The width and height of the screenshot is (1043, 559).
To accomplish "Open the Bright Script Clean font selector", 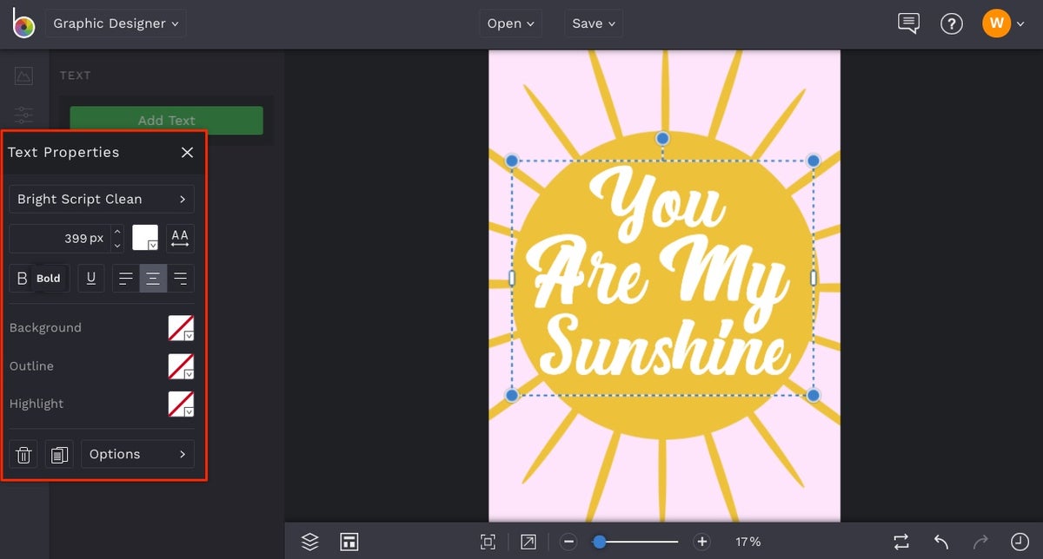I will pos(102,199).
